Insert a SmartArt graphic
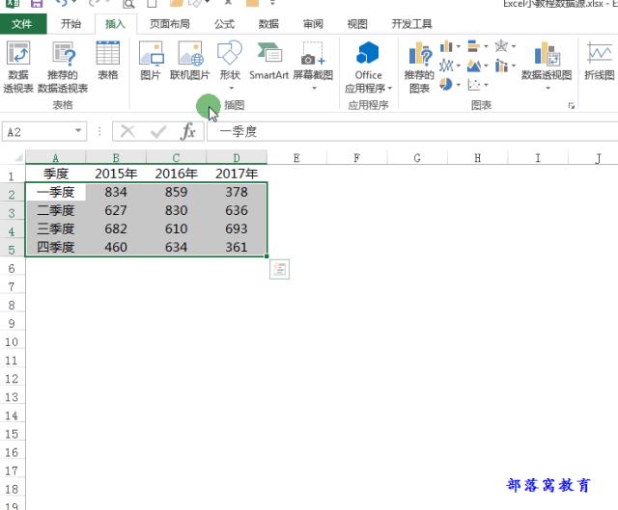This screenshot has height=510, width=618. click(268, 60)
